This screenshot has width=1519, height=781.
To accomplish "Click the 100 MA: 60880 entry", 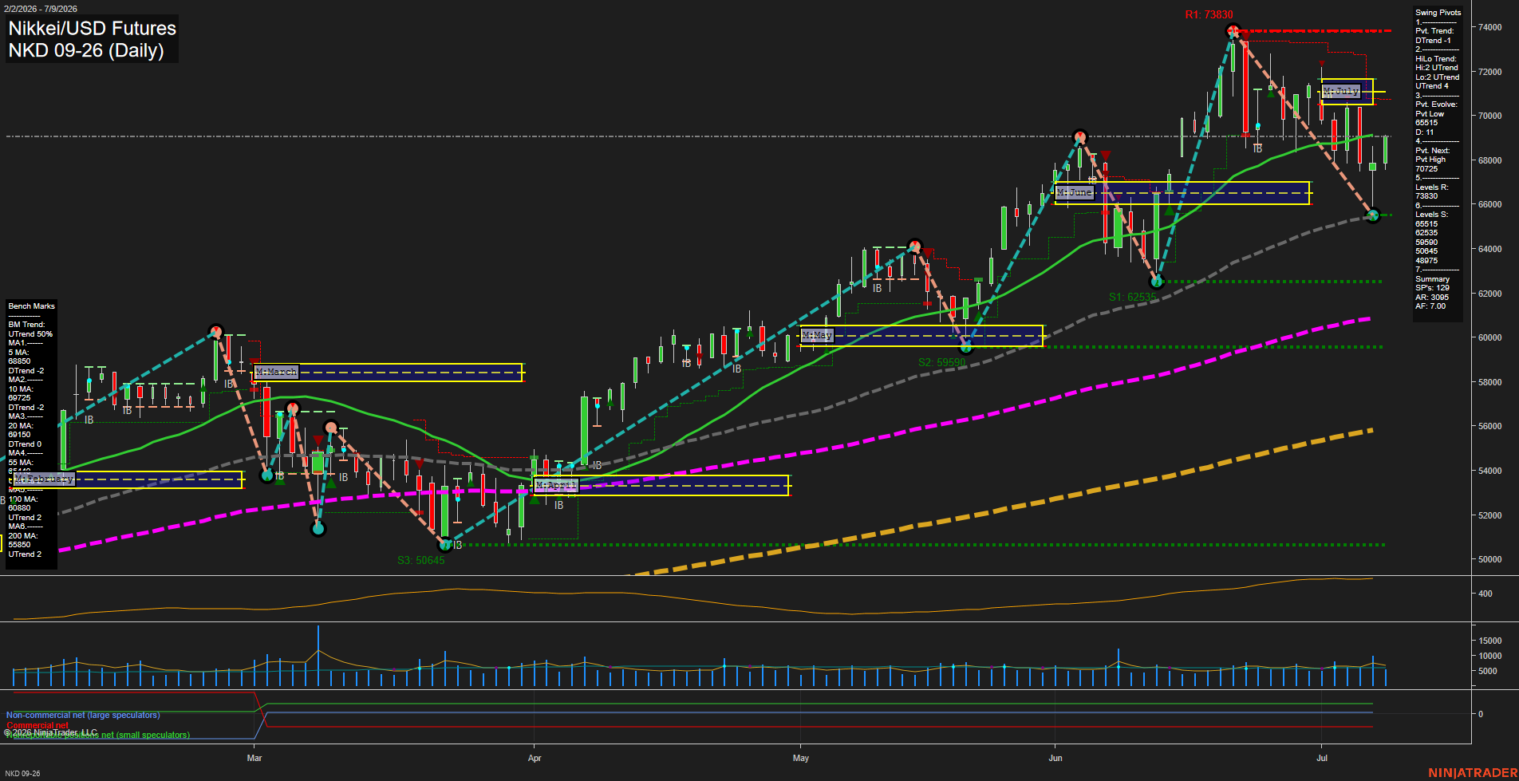I will pos(22,503).
